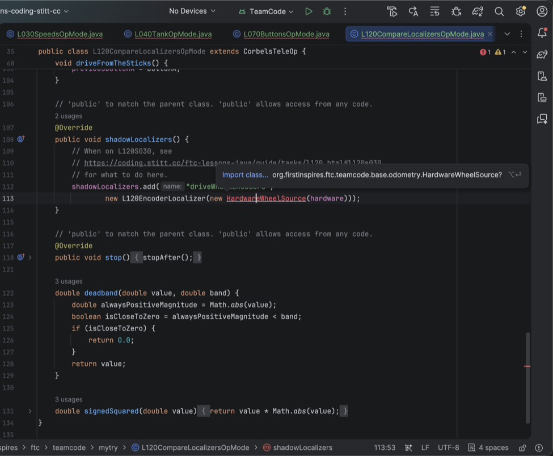
Task: Show hidden editor tabs list
Action: [x=507, y=34]
